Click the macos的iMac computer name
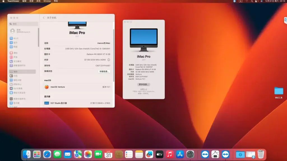 104,43
